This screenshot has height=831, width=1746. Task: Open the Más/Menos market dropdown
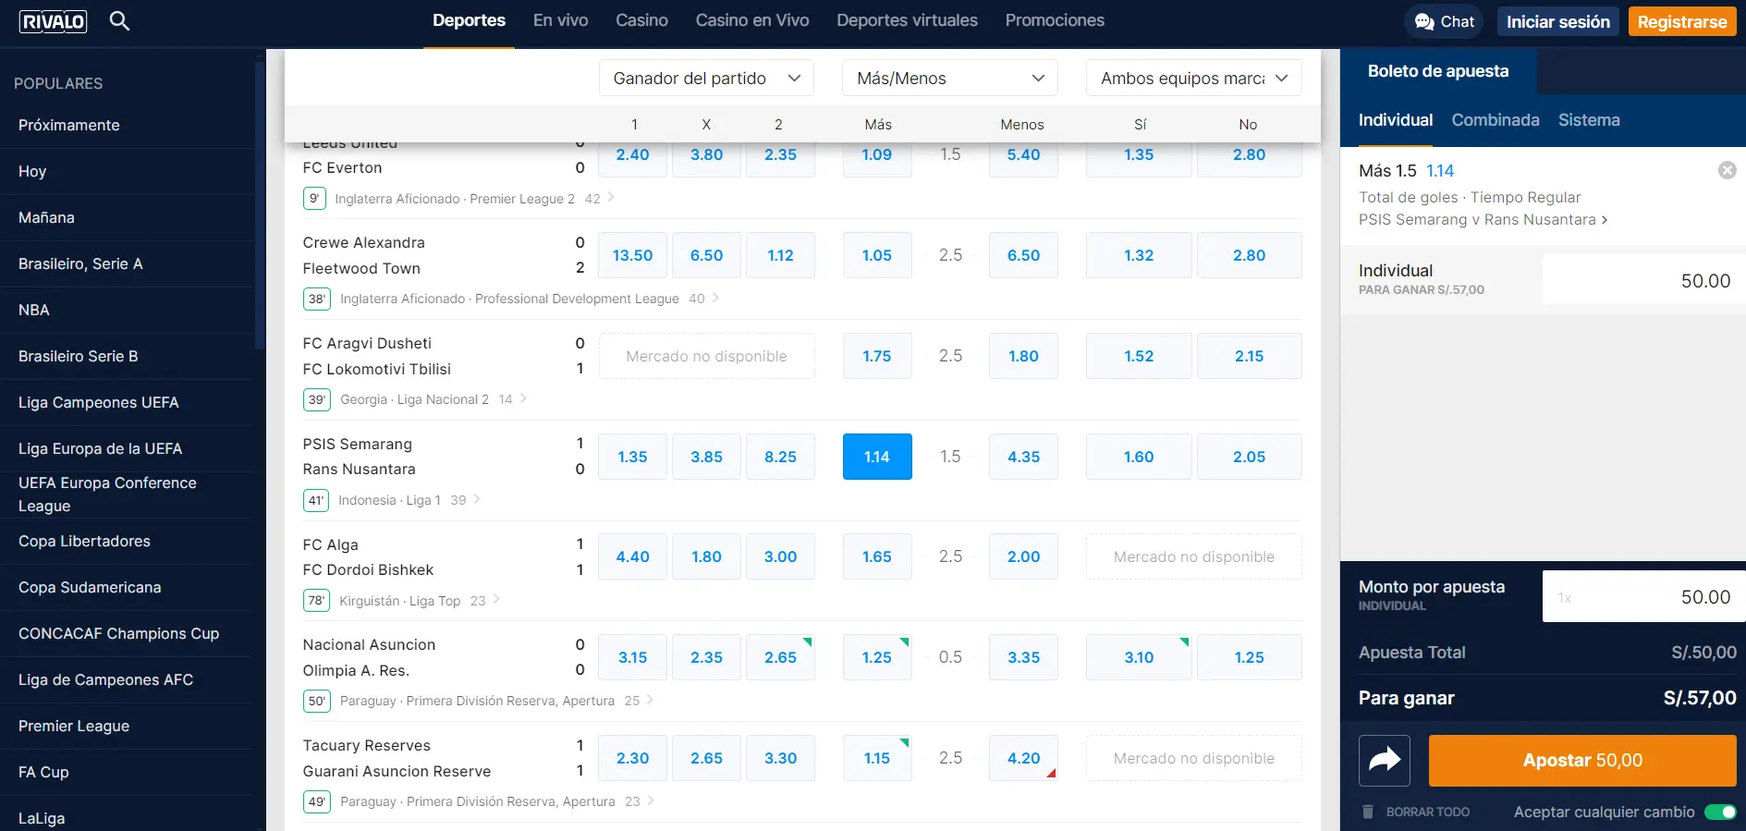click(x=949, y=78)
